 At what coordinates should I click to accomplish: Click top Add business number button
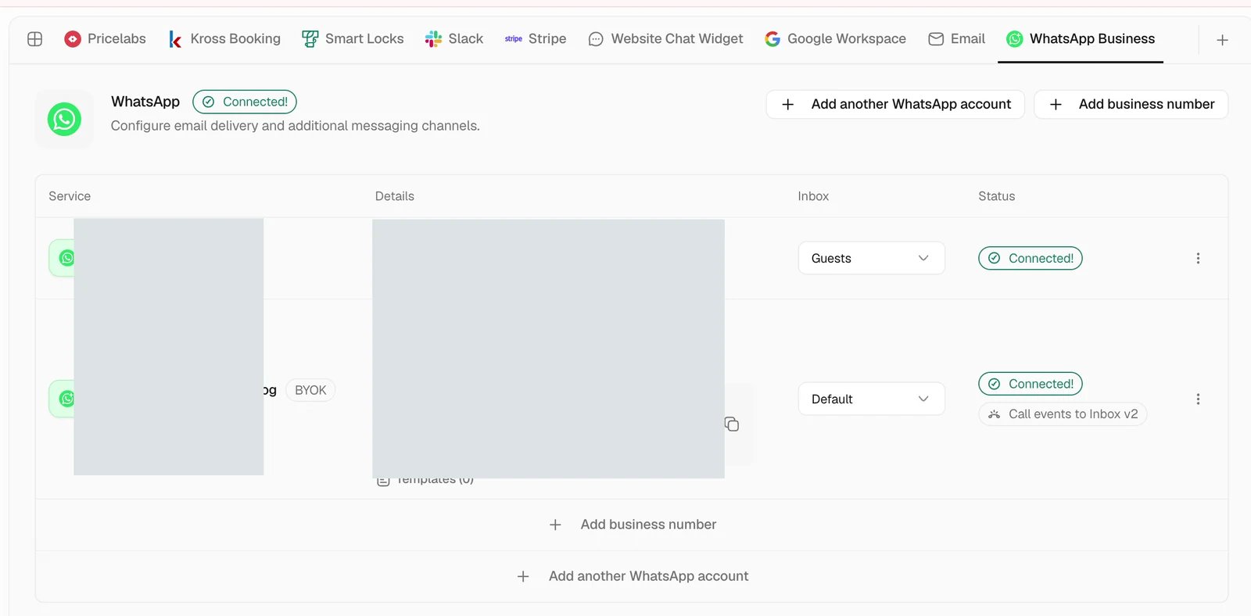1131,104
